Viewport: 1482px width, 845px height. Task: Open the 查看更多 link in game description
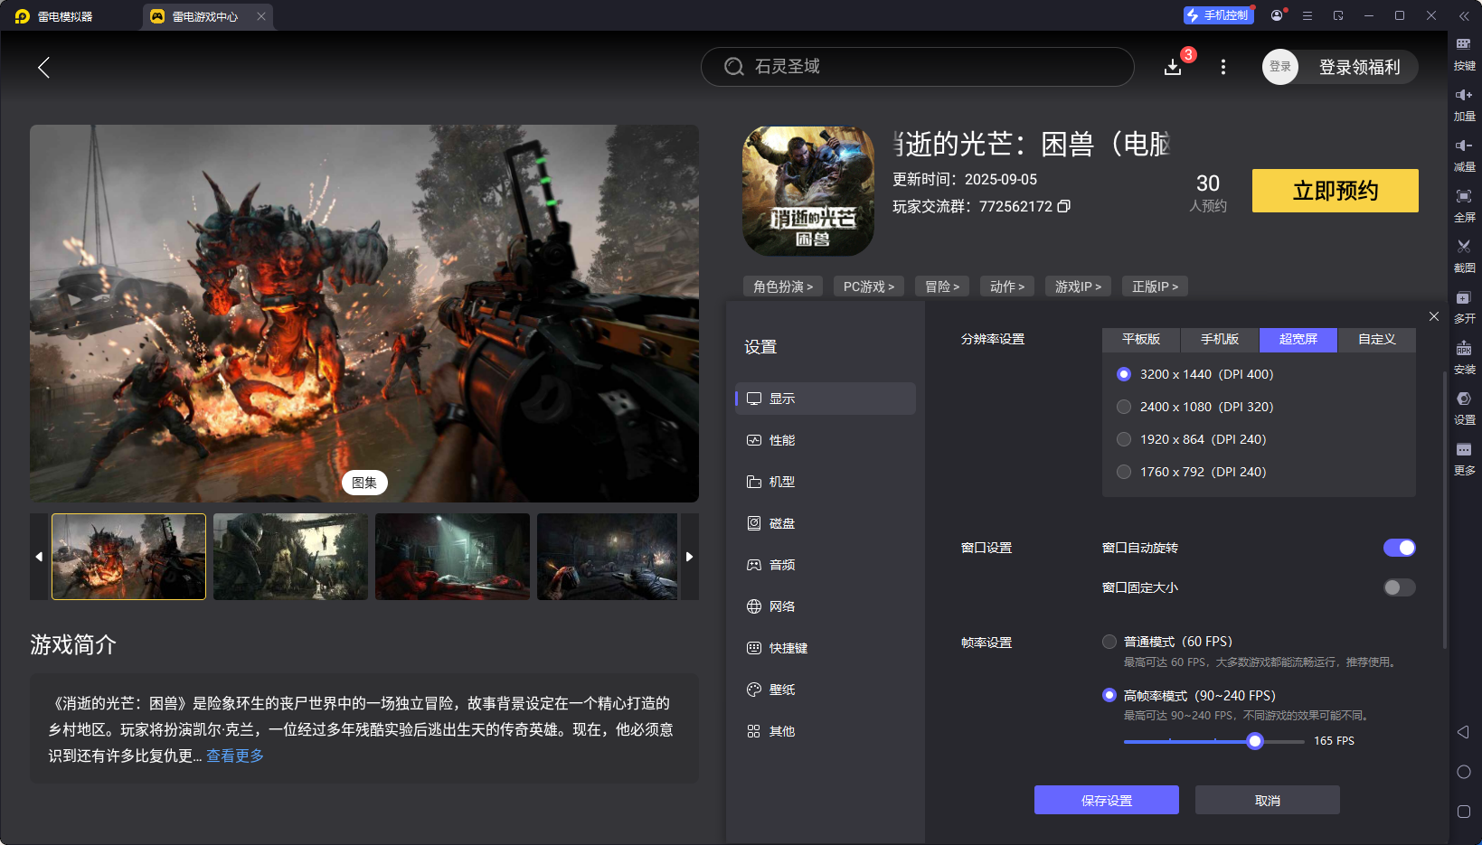click(x=233, y=756)
